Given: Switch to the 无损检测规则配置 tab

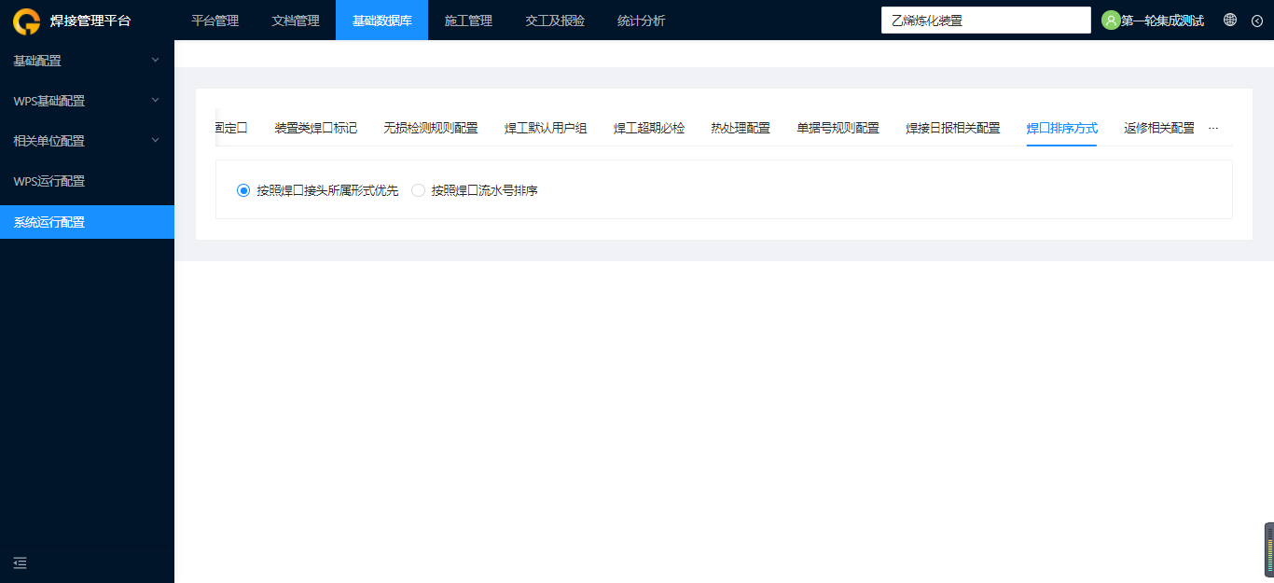Looking at the screenshot, I should click(x=431, y=128).
